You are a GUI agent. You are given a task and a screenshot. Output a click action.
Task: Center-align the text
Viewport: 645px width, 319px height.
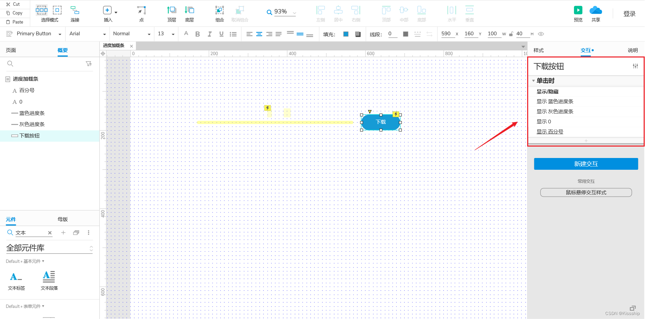(259, 34)
